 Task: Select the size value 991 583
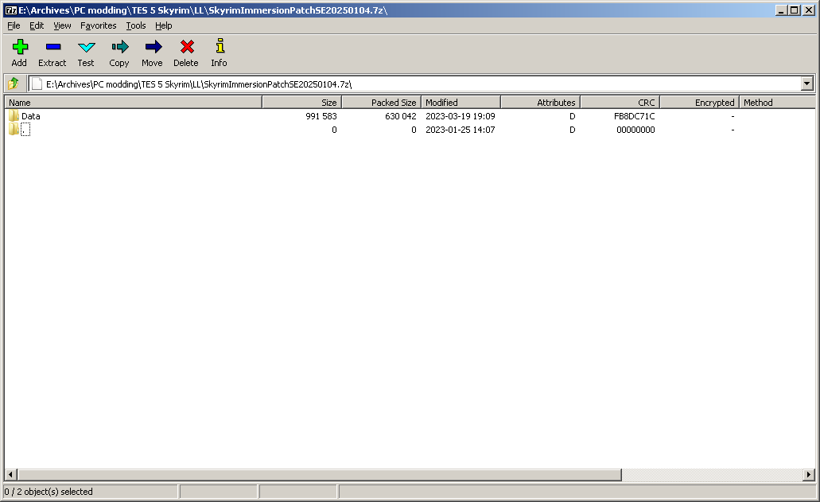pyautogui.click(x=321, y=116)
